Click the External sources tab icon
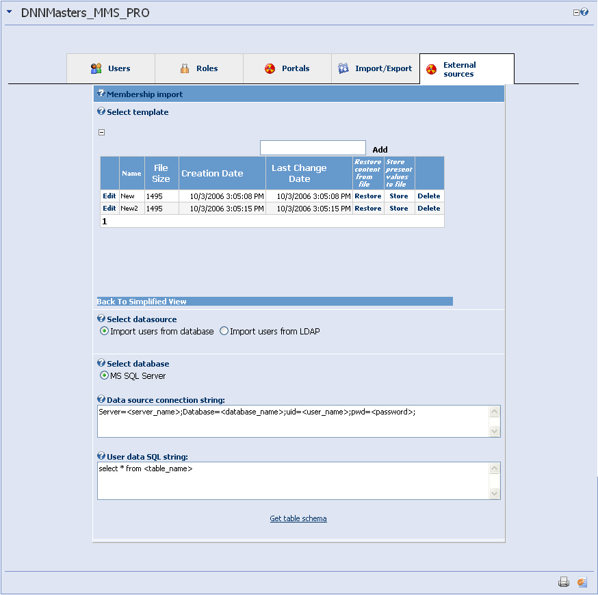This screenshot has height=595, width=598. click(432, 69)
